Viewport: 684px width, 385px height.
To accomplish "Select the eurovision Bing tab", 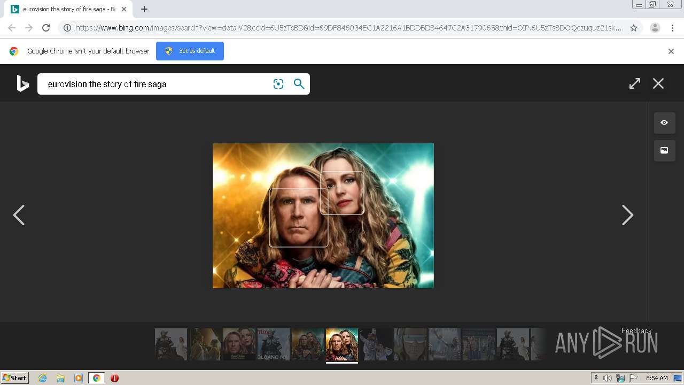I will (68, 9).
